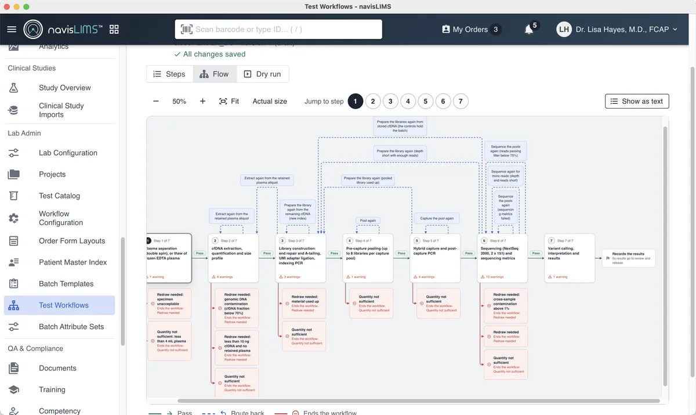
Task: Click the barcode scanner icon in search
Action: point(187,29)
